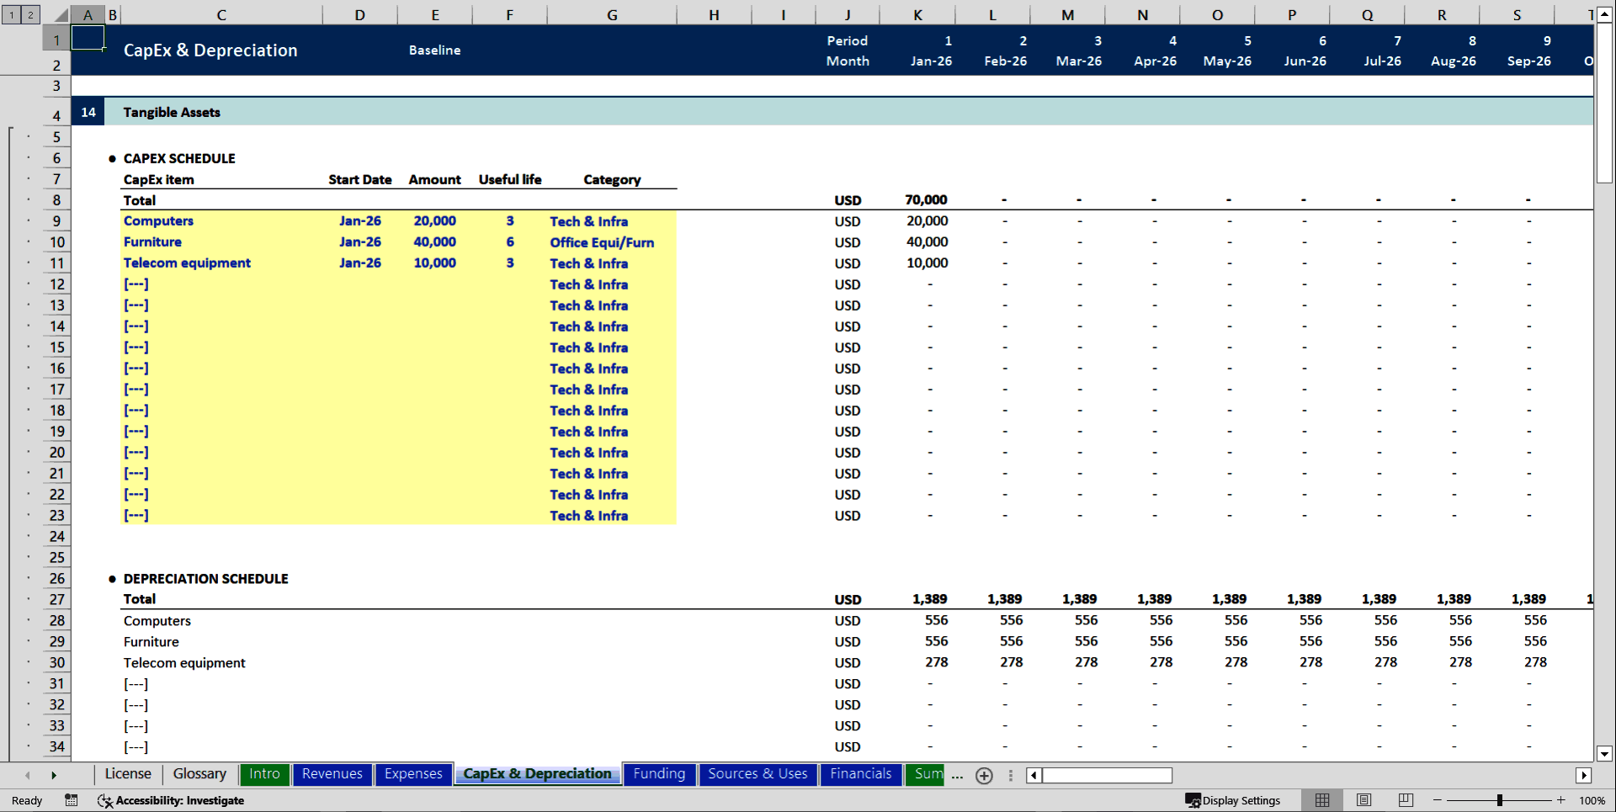Add a new worksheet with the plus icon
1616x812 pixels.
click(984, 776)
